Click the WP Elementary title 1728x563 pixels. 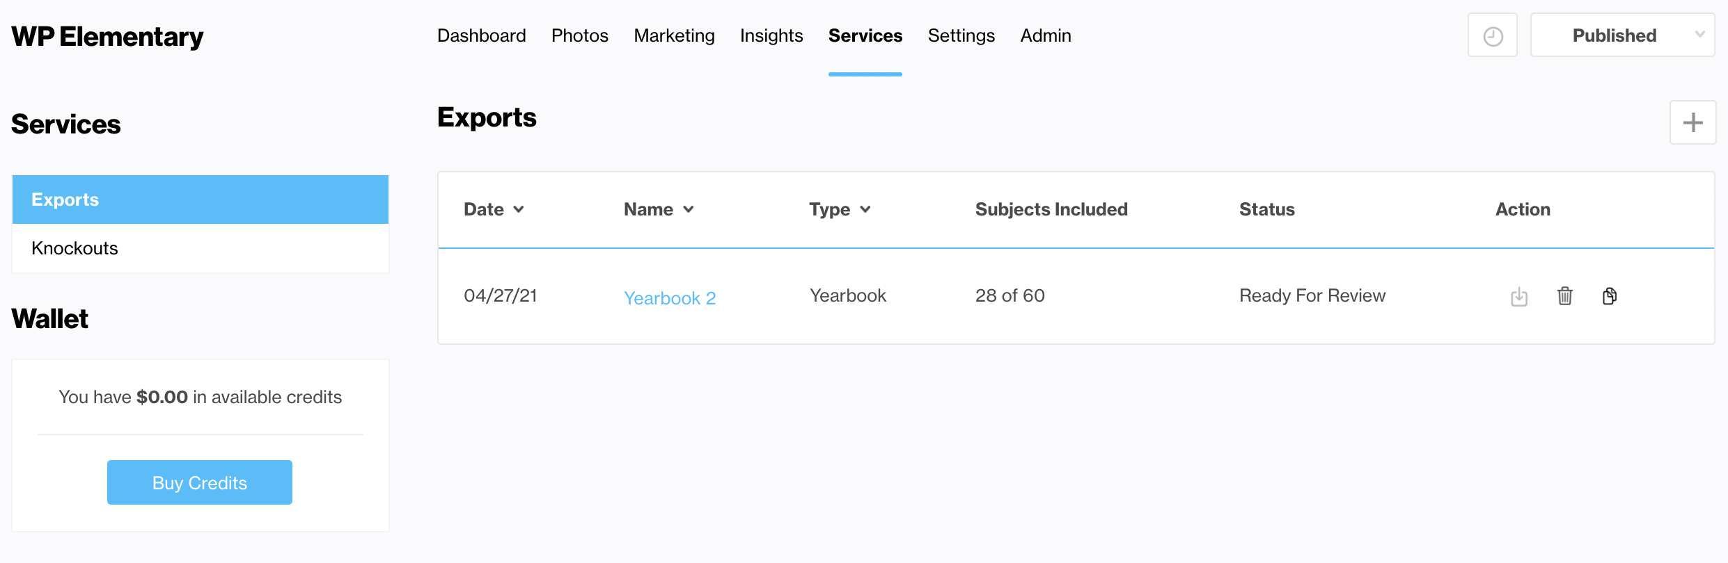(x=107, y=36)
